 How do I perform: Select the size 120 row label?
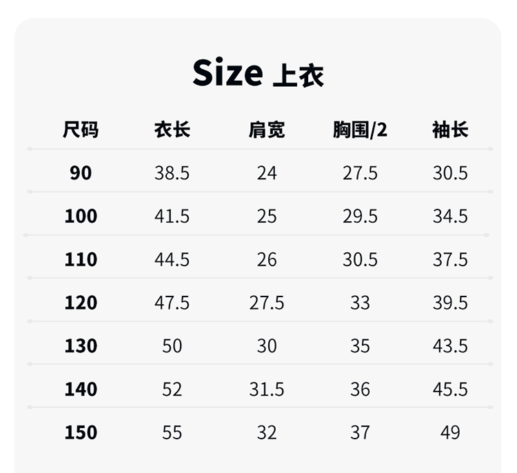pyautogui.click(x=81, y=302)
